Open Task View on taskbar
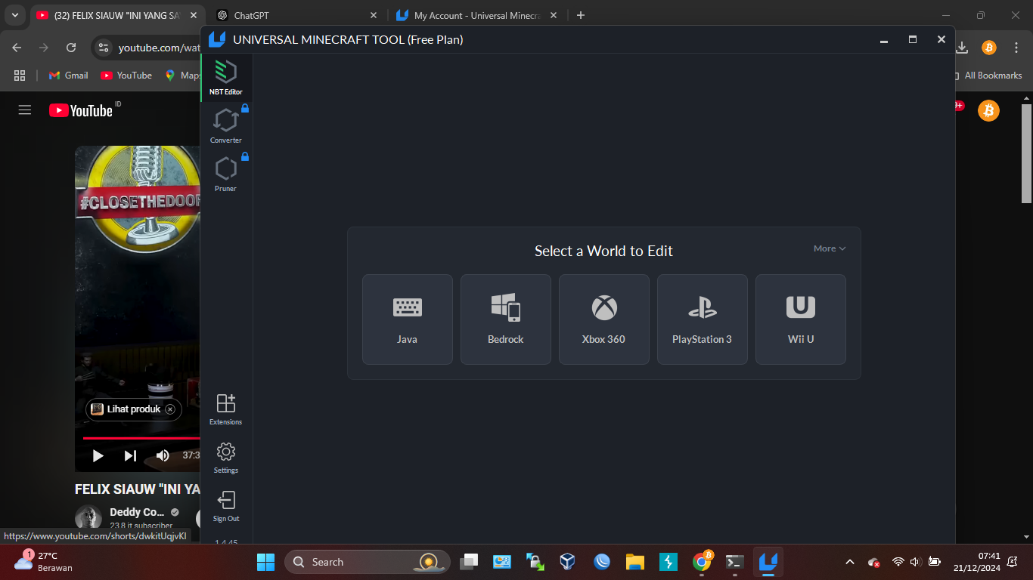 click(469, 562)
